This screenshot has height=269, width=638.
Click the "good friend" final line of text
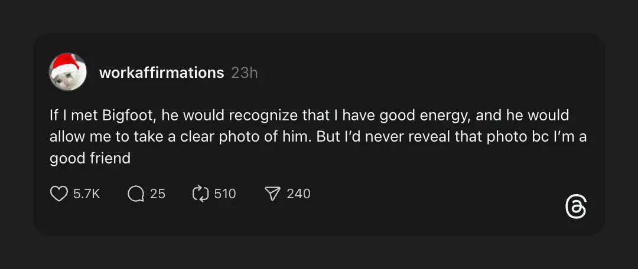coord(90,159)
